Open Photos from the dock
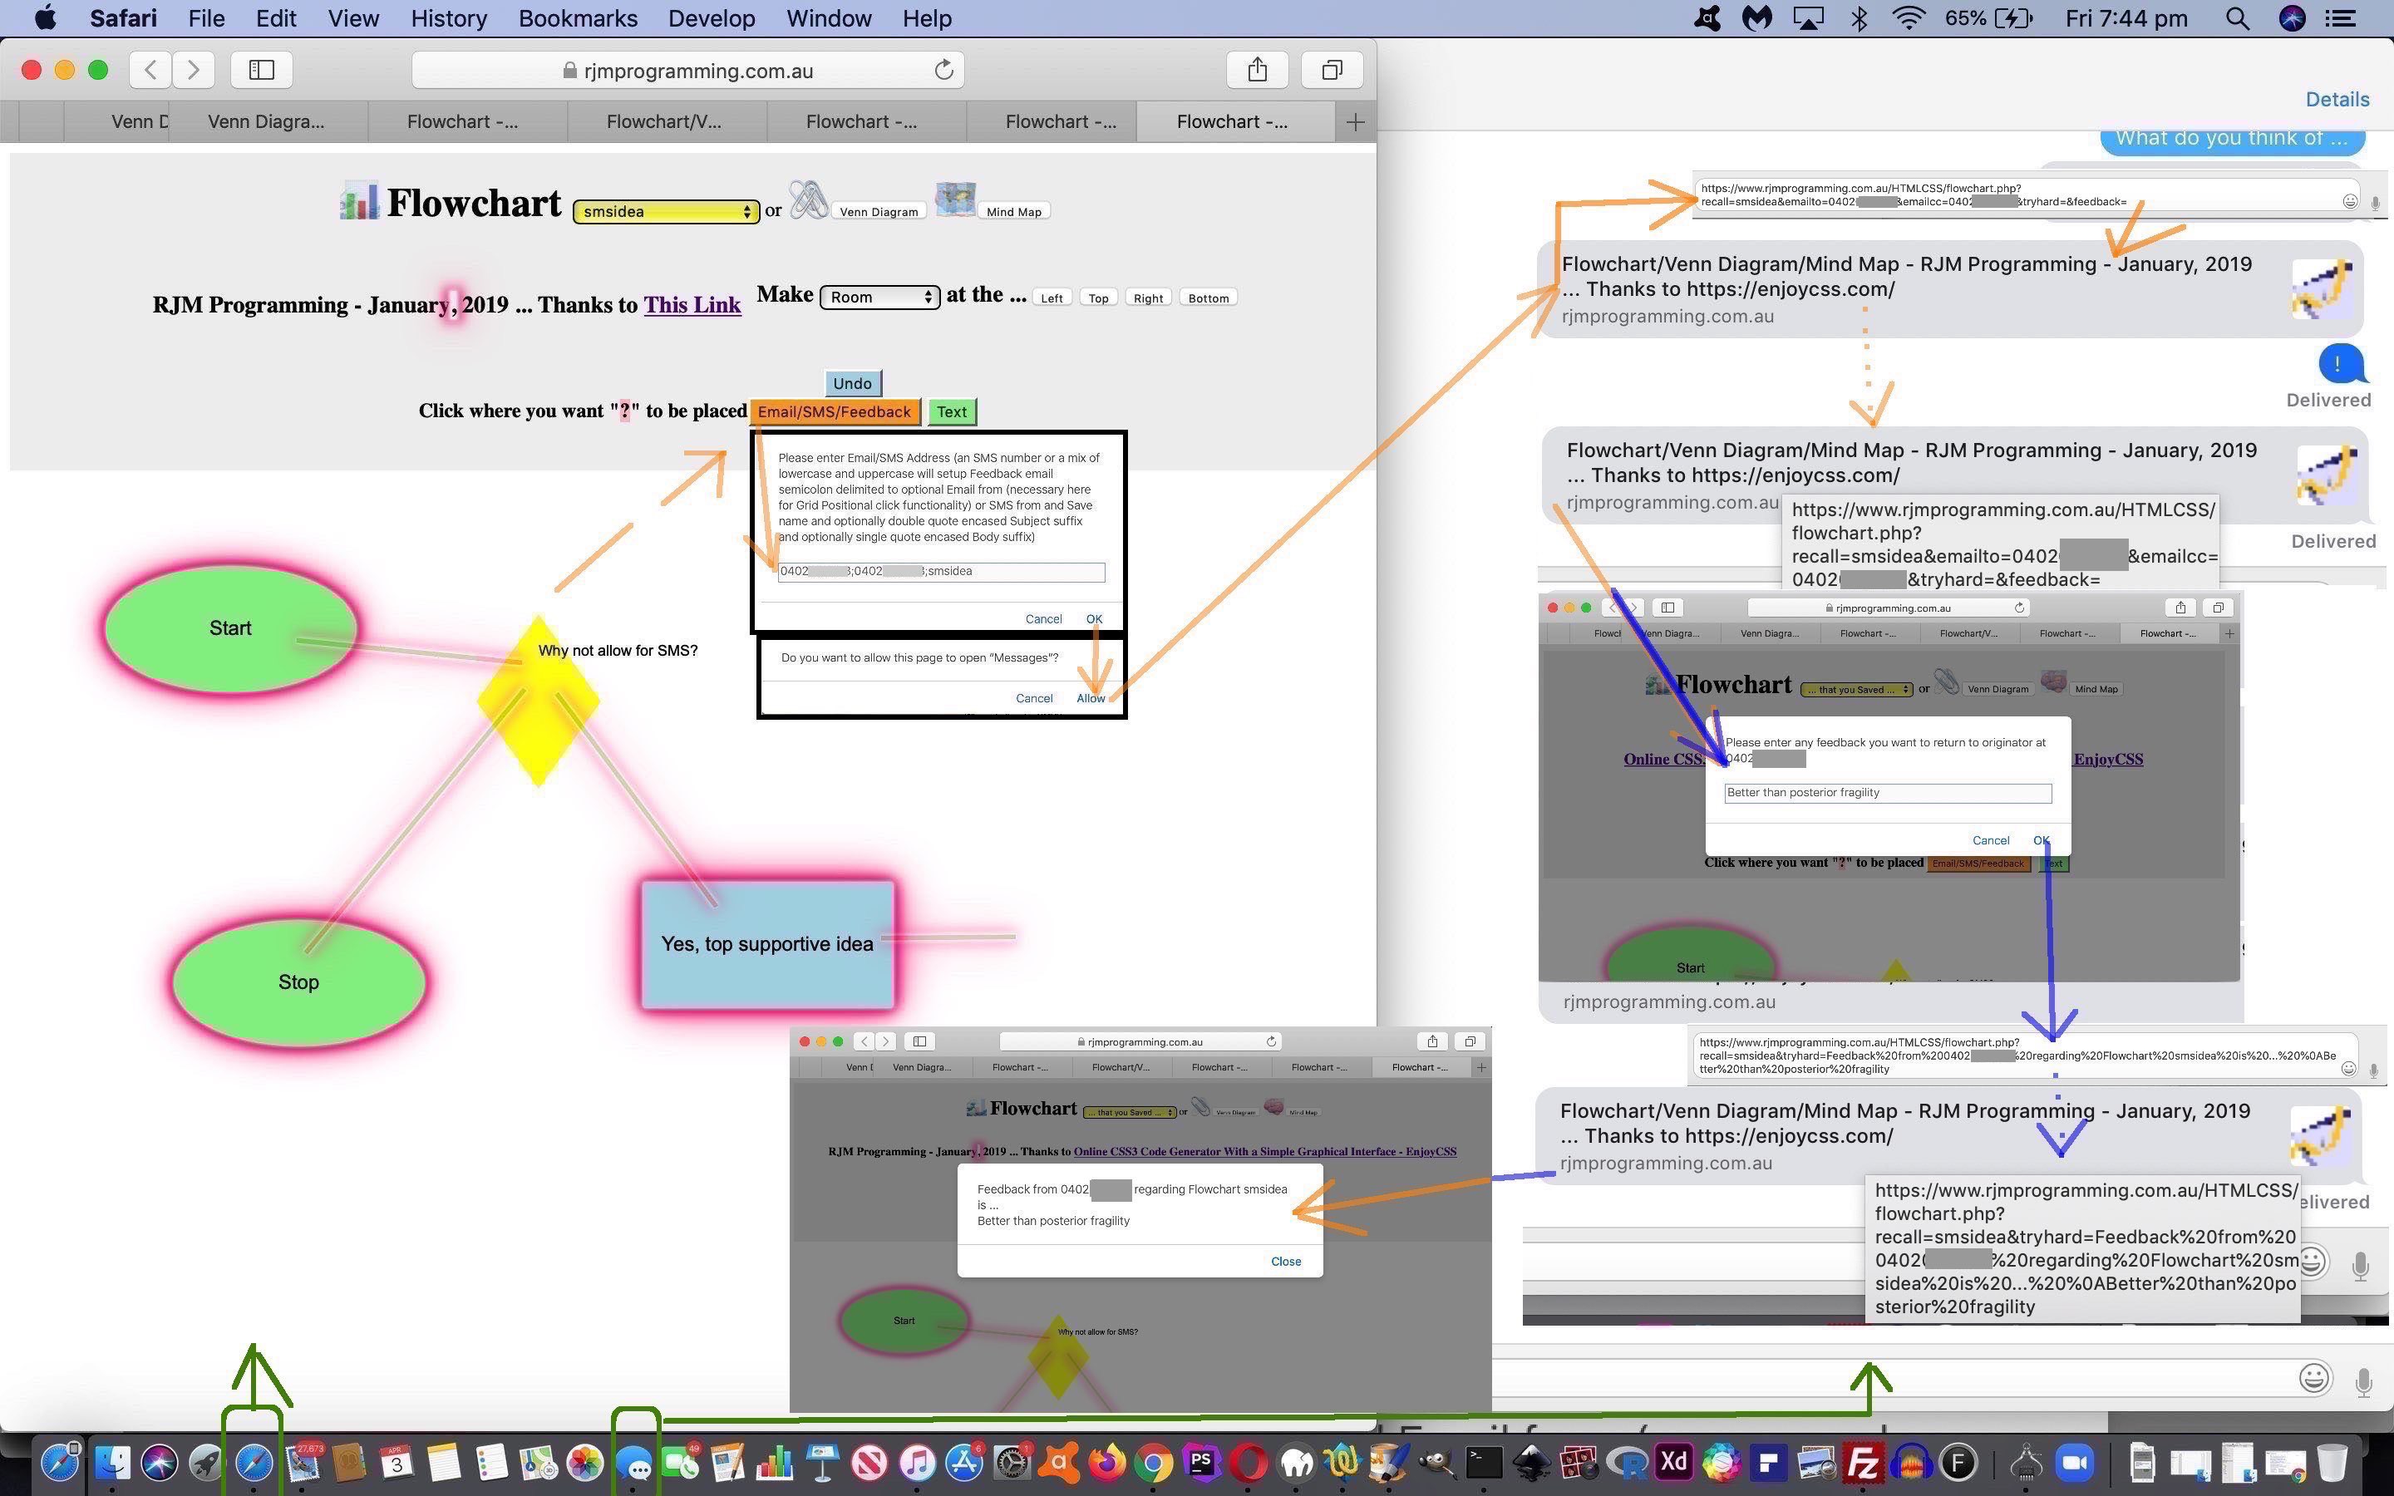Screen dimensions: 2394x1496 tap(584, 1463)
